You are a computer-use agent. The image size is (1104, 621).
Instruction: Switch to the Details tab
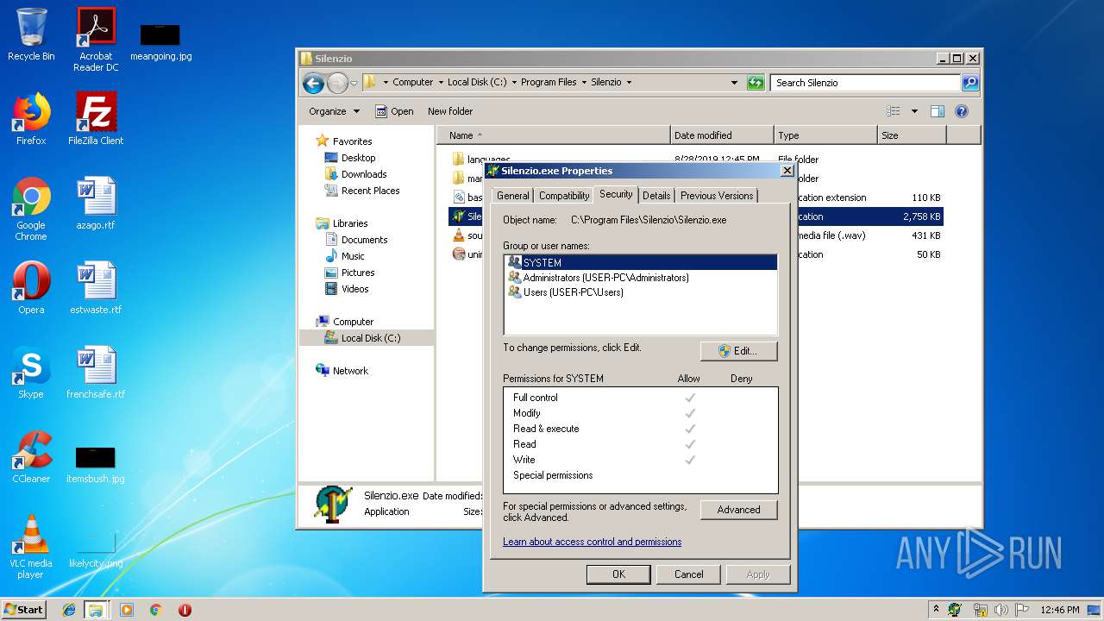(x=656, y=196)
